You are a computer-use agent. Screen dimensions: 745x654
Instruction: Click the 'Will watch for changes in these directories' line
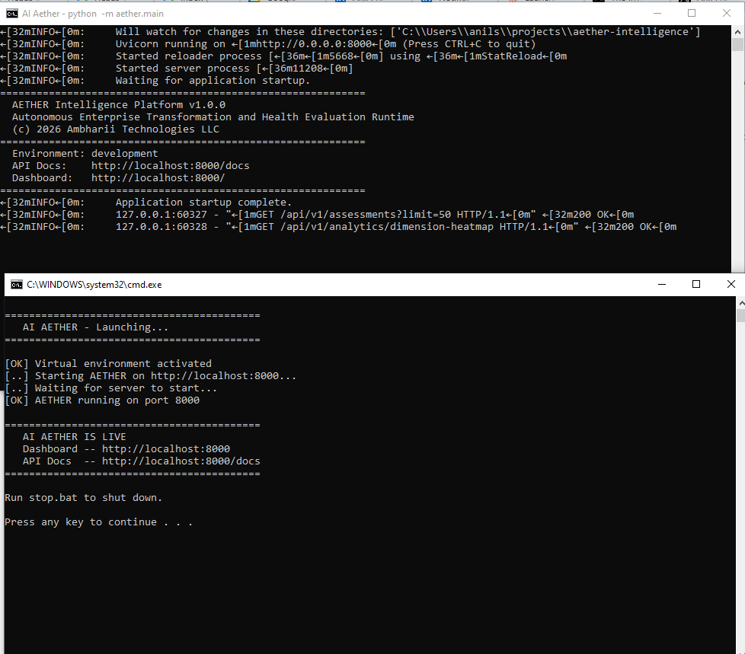pyautogui.click(x=350, y=32)
